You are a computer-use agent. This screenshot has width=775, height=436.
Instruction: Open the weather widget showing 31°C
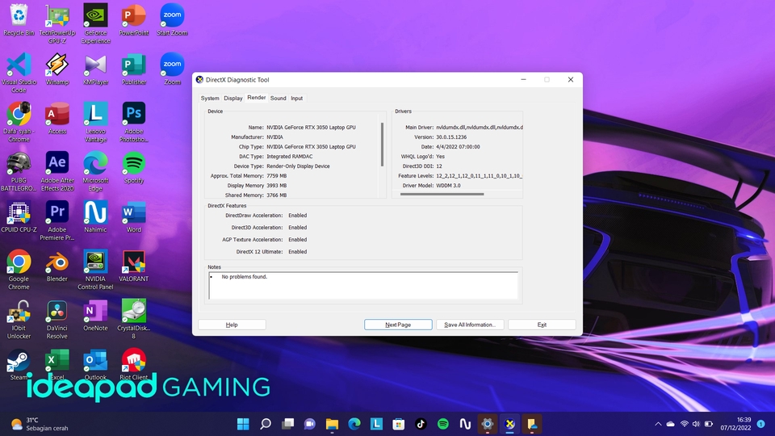(x=40, y=424)
